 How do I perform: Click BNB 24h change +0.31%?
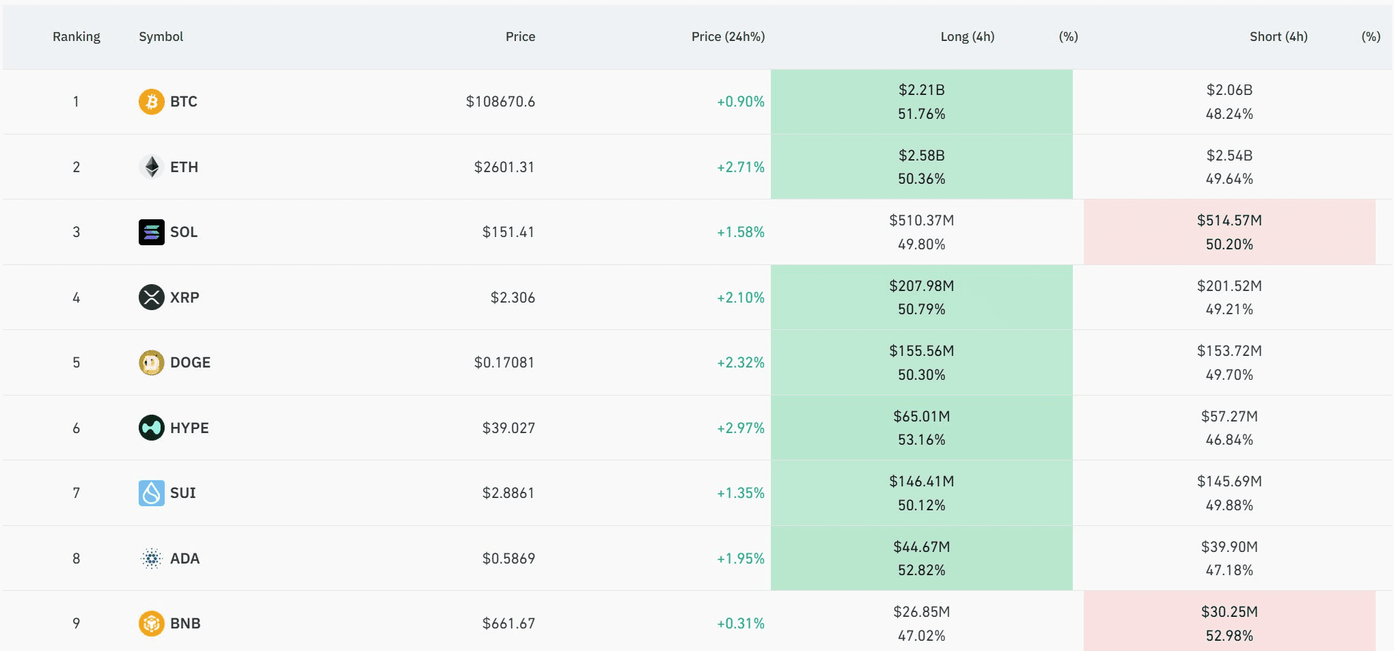tap(741, 624)
